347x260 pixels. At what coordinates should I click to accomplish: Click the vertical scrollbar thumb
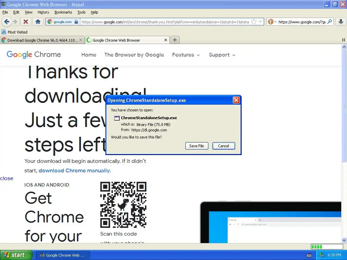pos(344,106)
